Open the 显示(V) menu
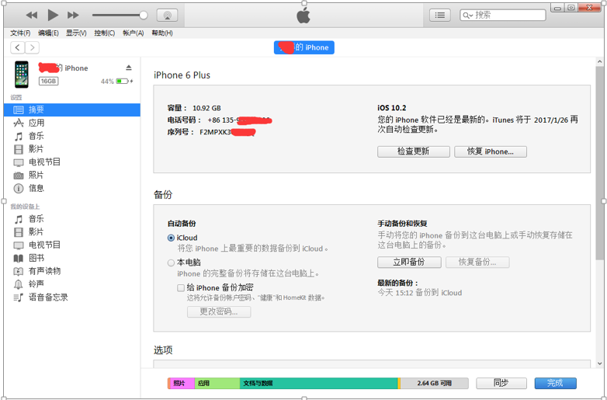This screenshot has height=400, width=607. [x=76, y=33]
